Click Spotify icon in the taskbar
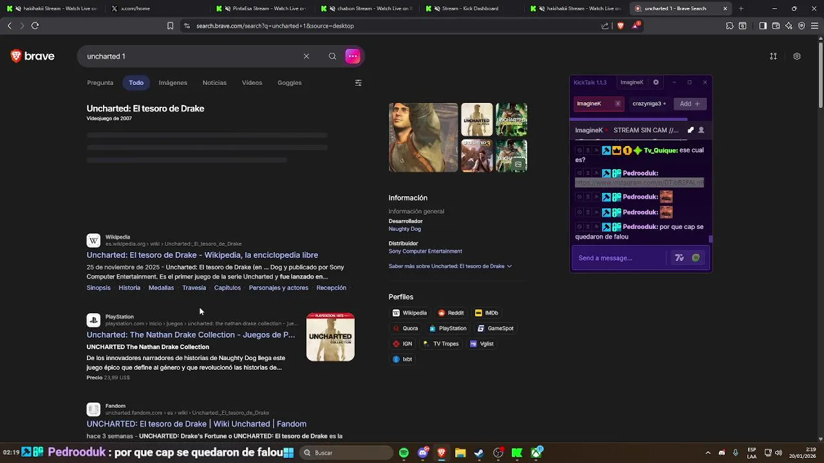The image size is (824, 463). (x=404, y=453)
